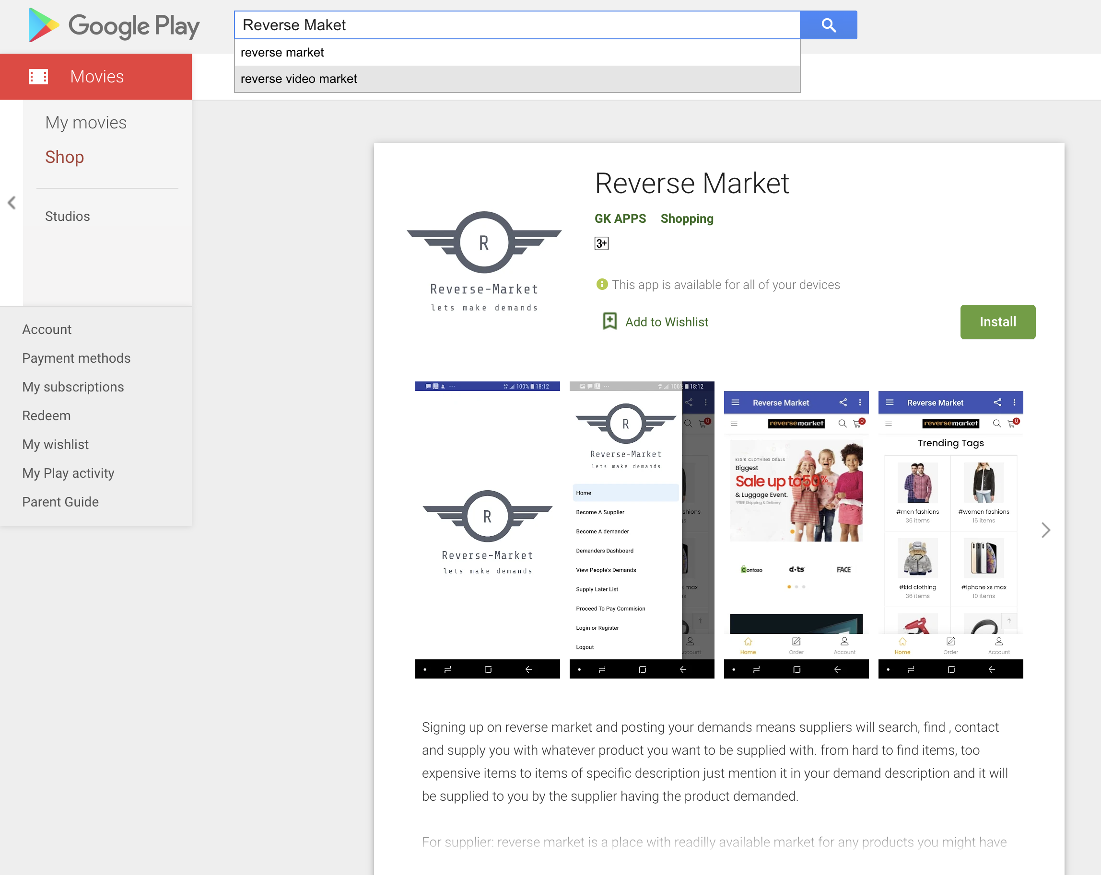Click the 'Reverse Market' app title
Image resolution: width=1101 pixels, height=875 pixels.
(692, 183)
